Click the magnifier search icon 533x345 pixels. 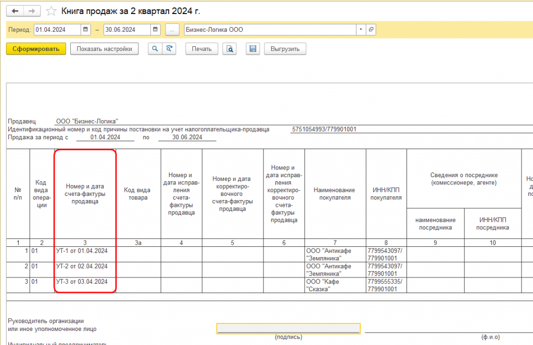[155, 49]
